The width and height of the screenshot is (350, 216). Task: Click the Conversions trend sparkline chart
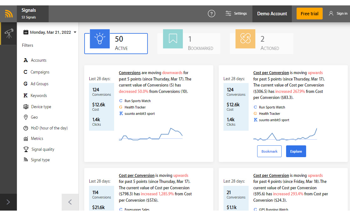[x=151, y=134]
